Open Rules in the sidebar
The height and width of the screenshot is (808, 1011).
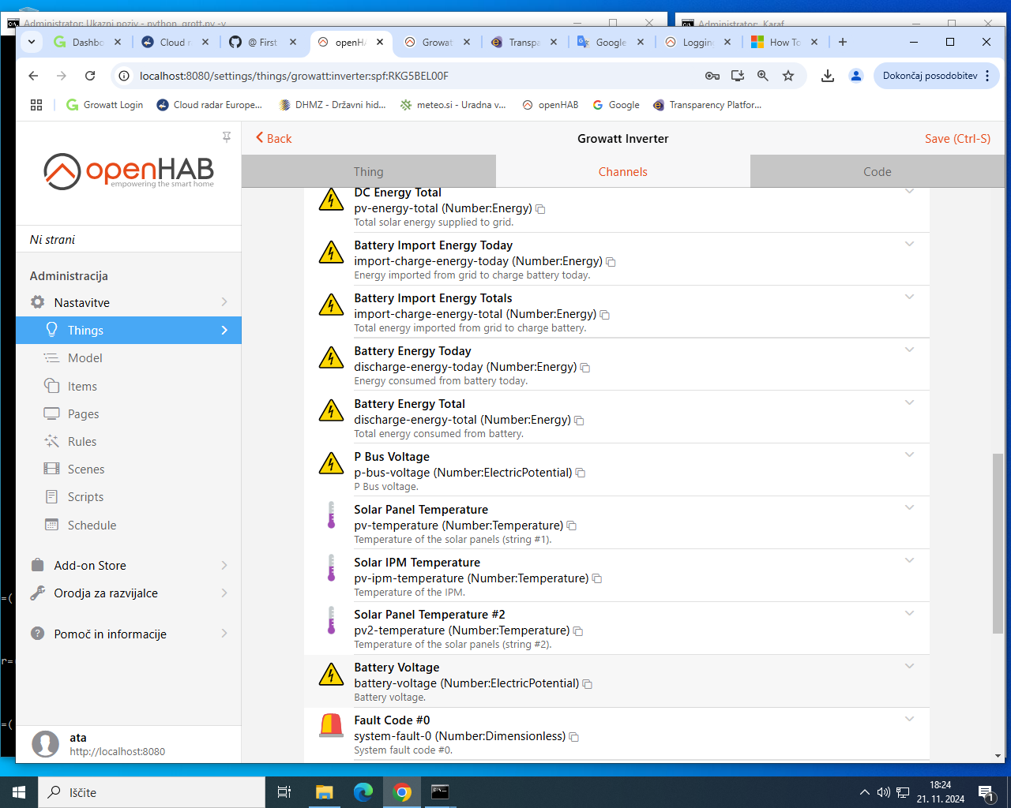82,442
